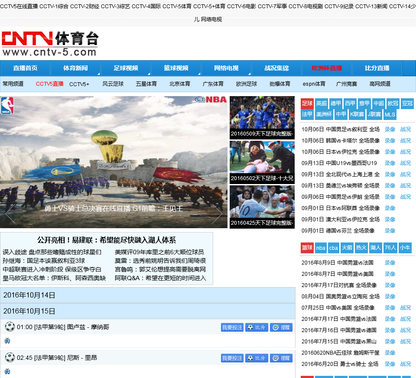
Task: Select the 中超 tab
Action: [379, 103]
